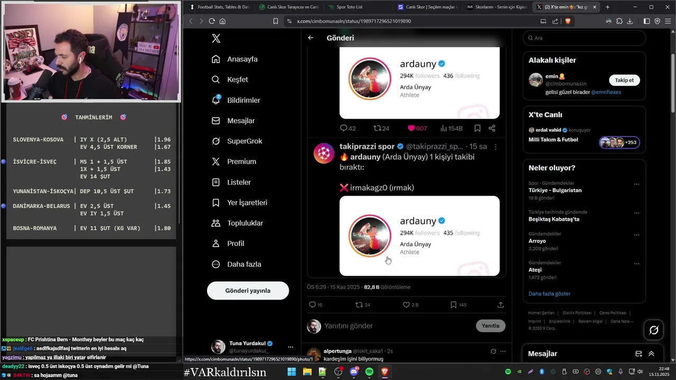
Task: Repost the quoted tweet with 24 reposts
Action: (x=381, y=128)
